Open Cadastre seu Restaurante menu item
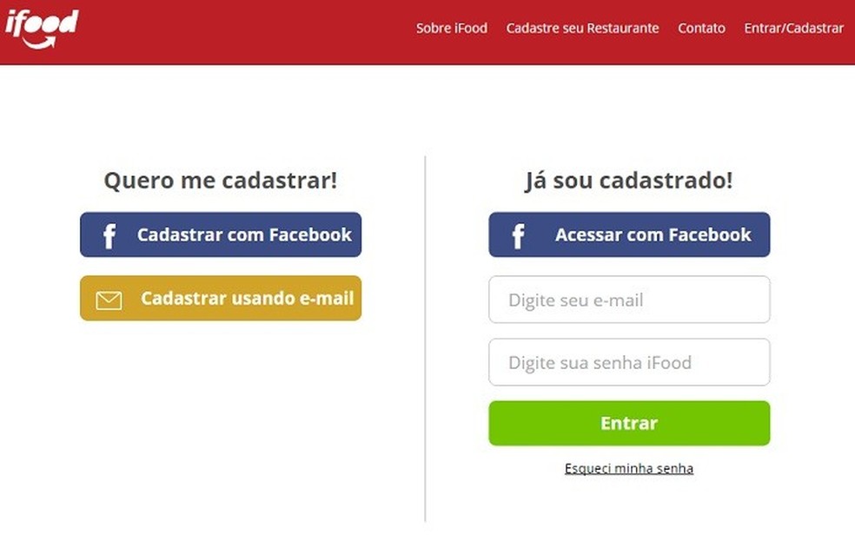The height and width of the screenshot is (541, 855). [582, 28]
